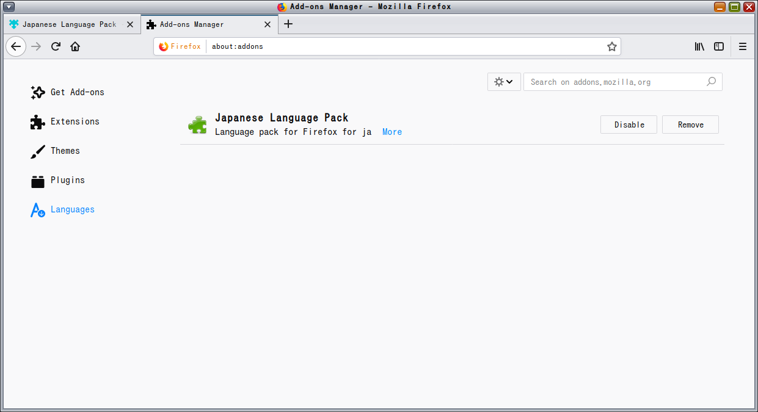Remove the Japanese Language Pack

(x=690, y=125)
